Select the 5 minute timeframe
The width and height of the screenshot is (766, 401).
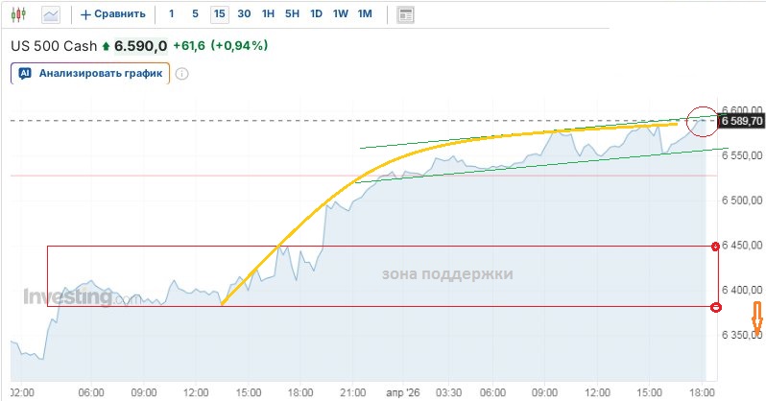click(x=196, y=14)
